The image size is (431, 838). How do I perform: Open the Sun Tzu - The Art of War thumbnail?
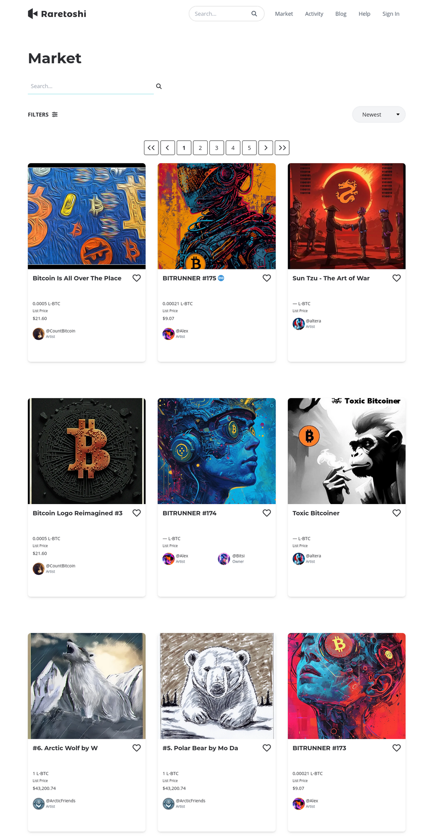(x=347, y=216)
